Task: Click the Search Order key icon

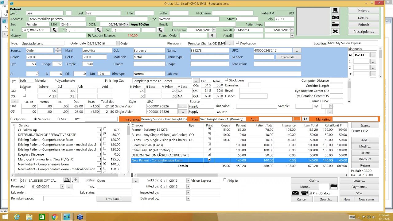Action: pos(212,36)
